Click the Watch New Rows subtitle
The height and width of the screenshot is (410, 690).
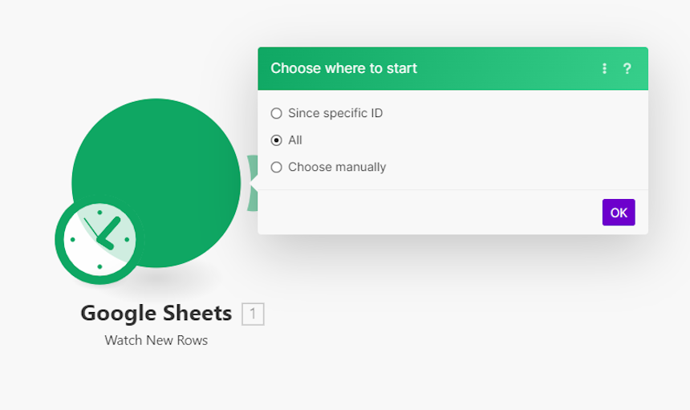click(156, 340)
